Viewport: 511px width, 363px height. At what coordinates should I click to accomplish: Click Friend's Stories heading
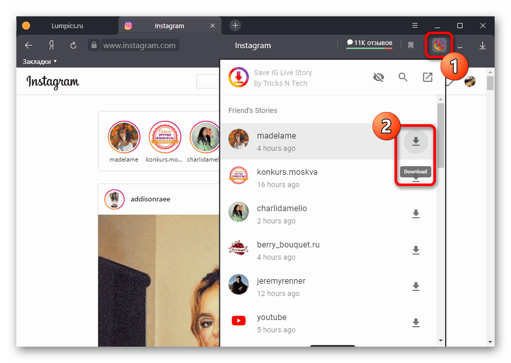pos(252,110)
